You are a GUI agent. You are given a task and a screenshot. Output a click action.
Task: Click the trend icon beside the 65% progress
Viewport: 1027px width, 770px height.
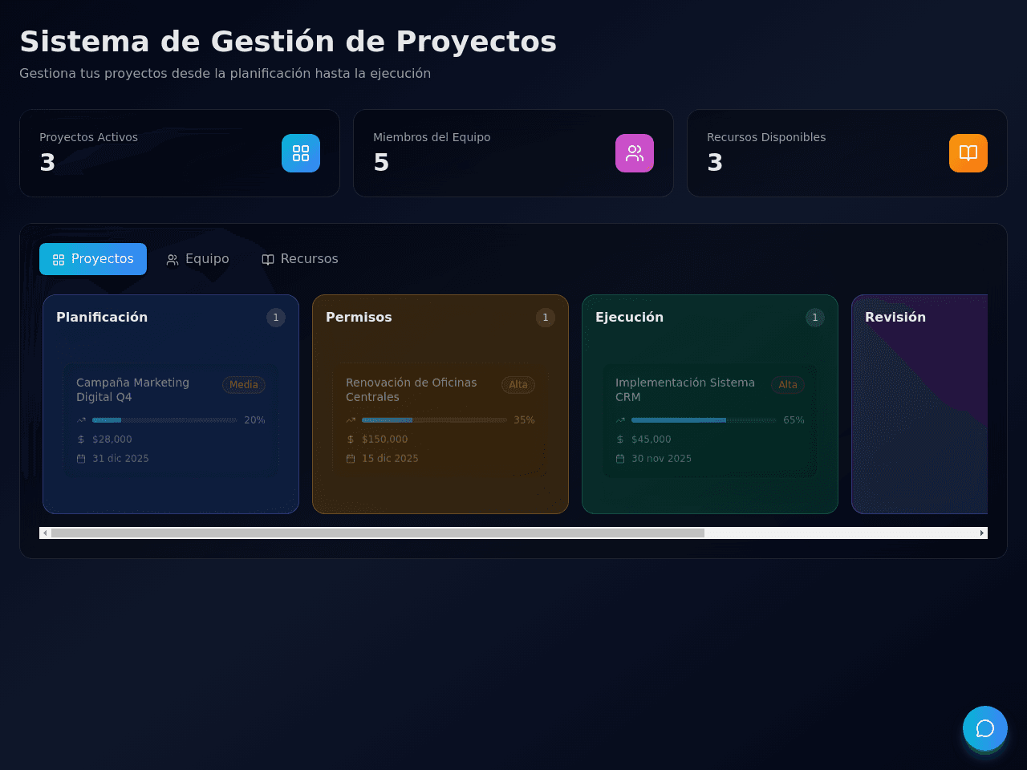pyautogui.click(x=620, y=420)
